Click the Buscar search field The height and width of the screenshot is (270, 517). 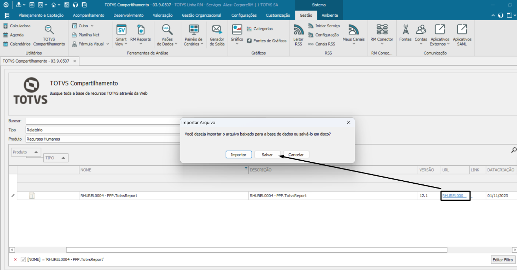pyautogui.click(x=102, y=121)
